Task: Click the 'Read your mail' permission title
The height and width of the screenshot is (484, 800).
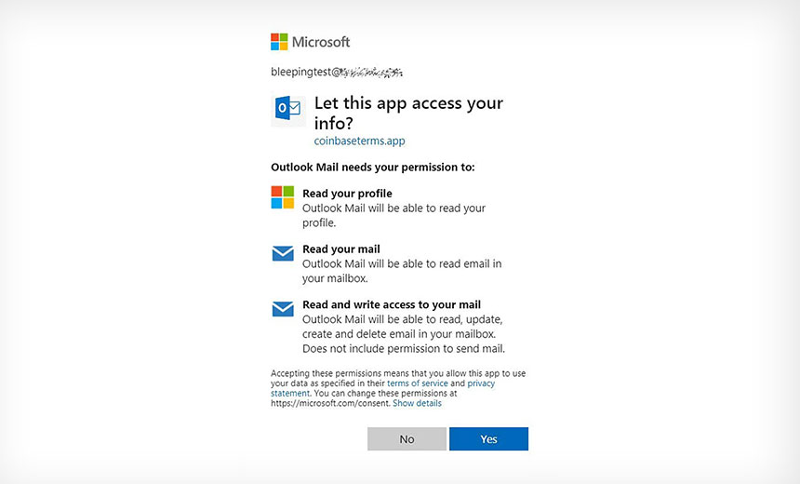Action: pos(340,249)
